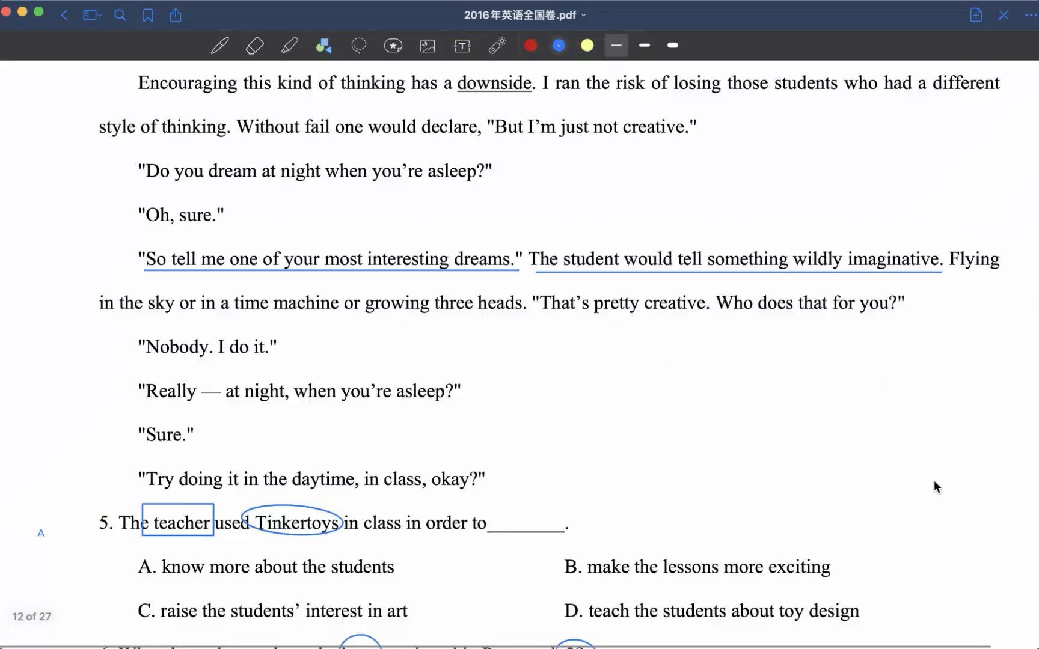
Task: Select the Pen tool
Action: pos(219,46)
